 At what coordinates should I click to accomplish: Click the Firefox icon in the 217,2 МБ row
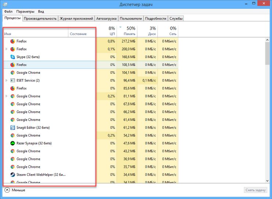point(12,41)
